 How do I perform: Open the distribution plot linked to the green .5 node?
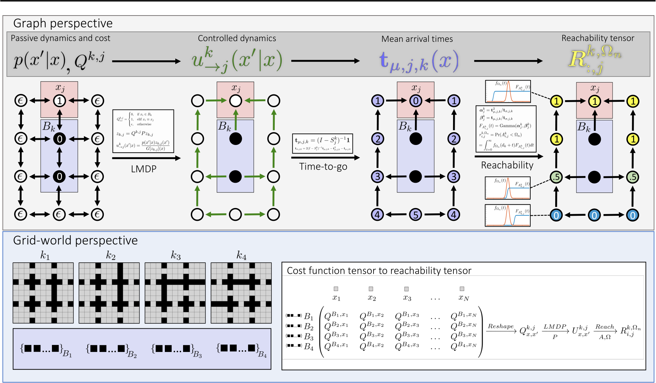pos(508,188)
